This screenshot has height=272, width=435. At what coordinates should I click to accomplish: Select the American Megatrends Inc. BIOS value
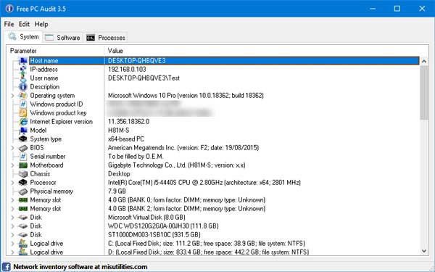[x=183, y=148]
